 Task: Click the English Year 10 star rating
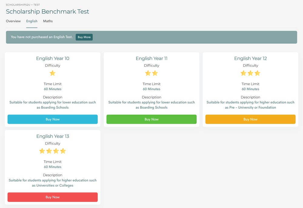point(52,73)
